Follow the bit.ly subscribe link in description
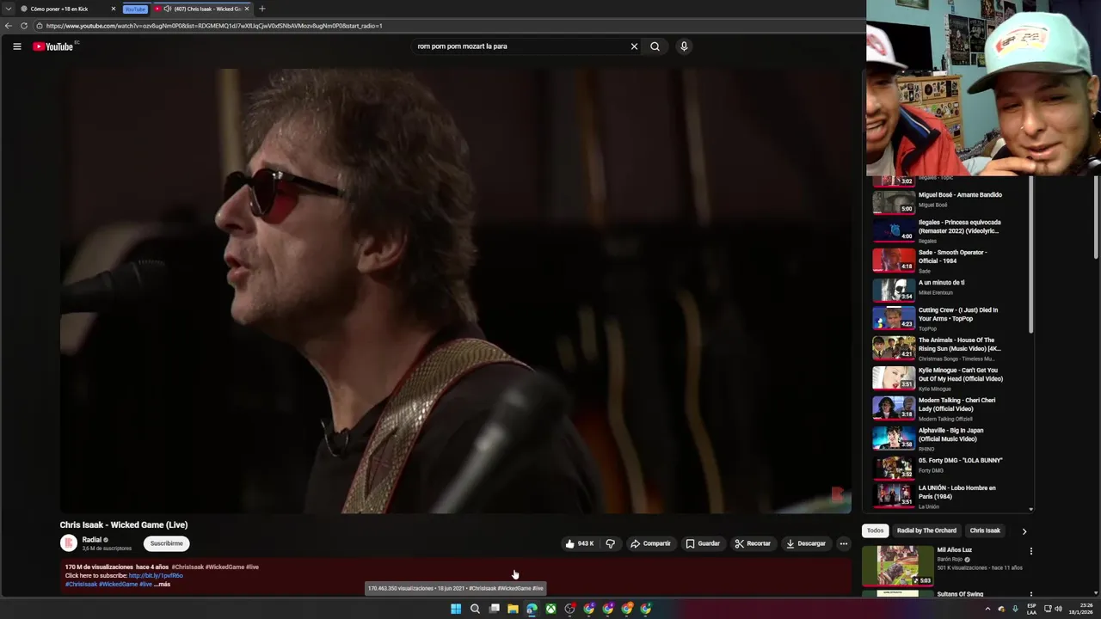 [156, 576]
